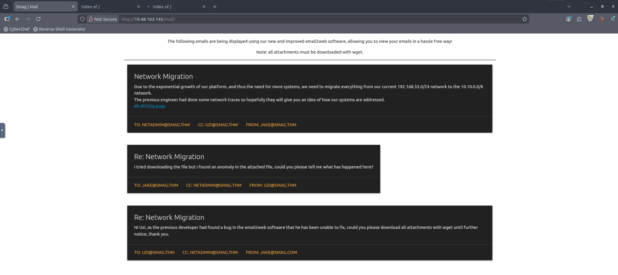618x275 pixels.
Task: Open the Reverse Shell Generator bookmark
Action: pos(59,29)
